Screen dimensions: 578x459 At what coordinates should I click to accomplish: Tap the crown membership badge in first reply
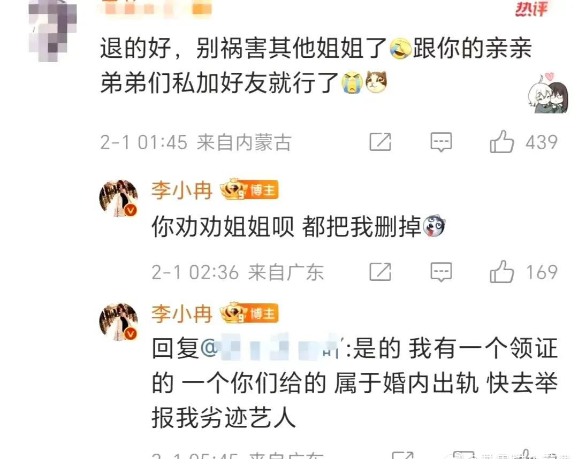233,189
